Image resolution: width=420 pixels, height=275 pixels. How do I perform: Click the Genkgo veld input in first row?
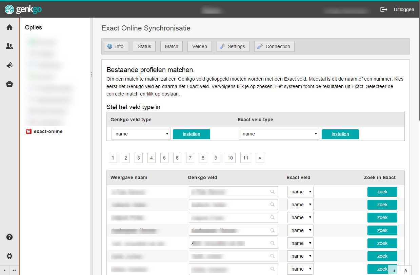[x=233, y=192]
